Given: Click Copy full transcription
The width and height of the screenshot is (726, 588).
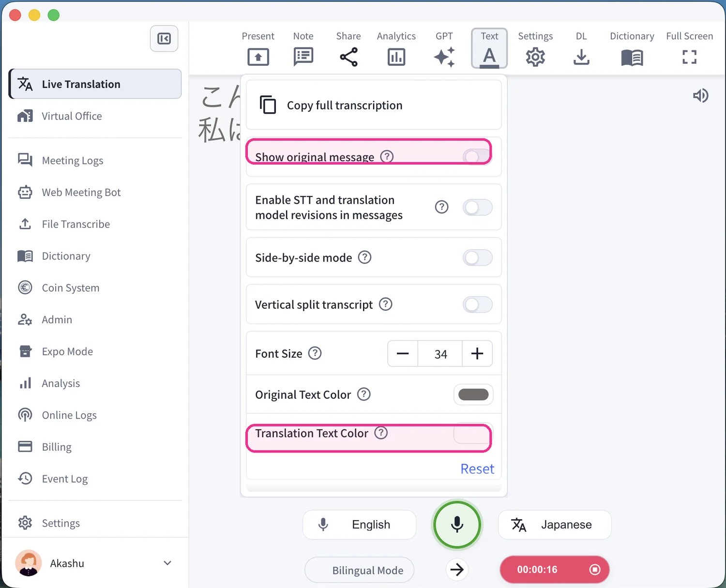Looking at the screenshot, I should pos(374,105).
